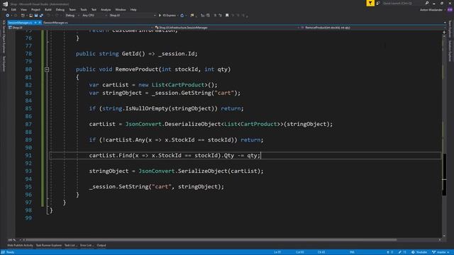Screen dimensions: 454x255
Task: Open the File menu
Action: click(x=4, y=9)
